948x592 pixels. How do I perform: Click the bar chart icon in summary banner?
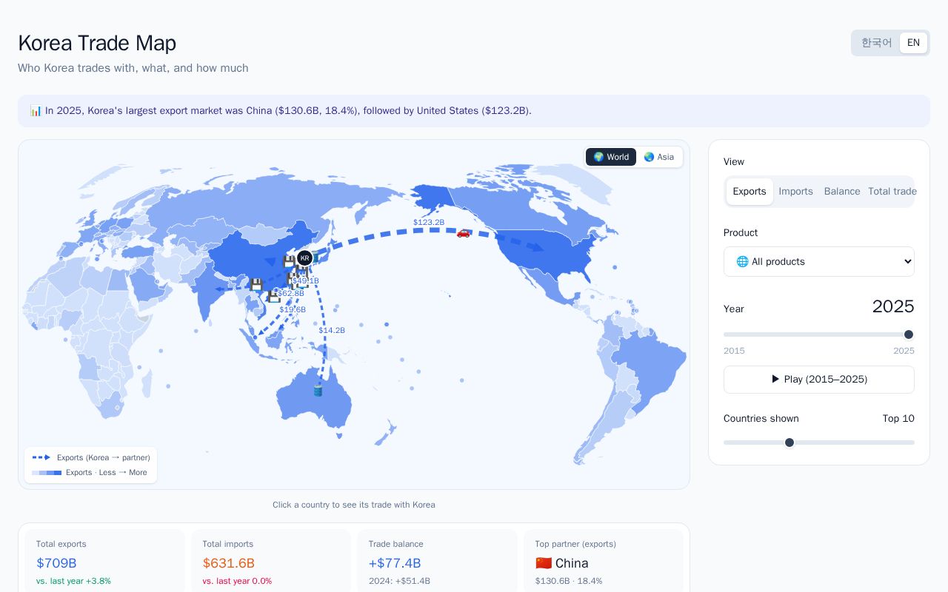[x=36, y=111]
